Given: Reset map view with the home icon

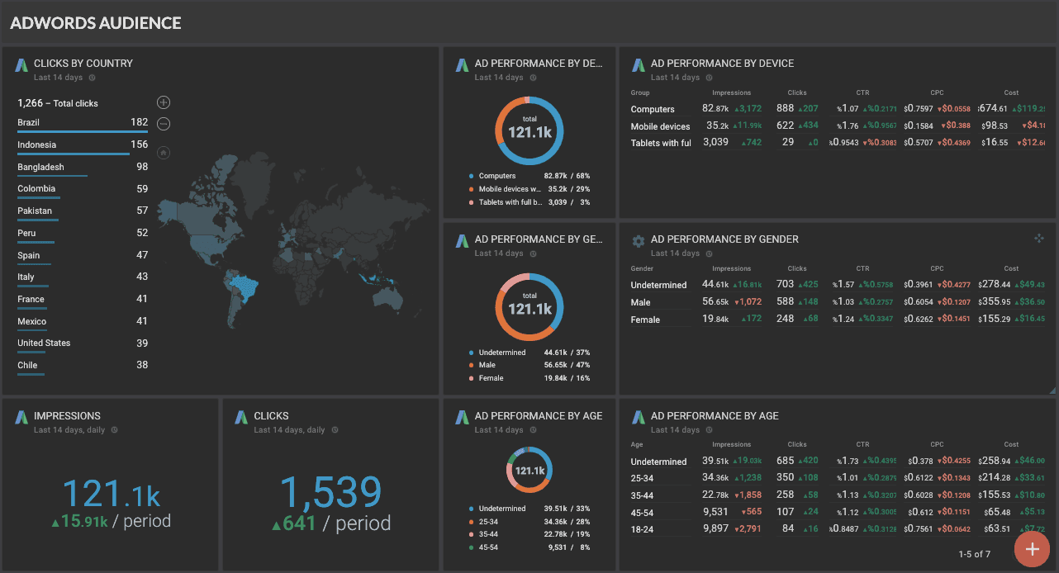Looking at the screenshot, I should click(163, 152).
